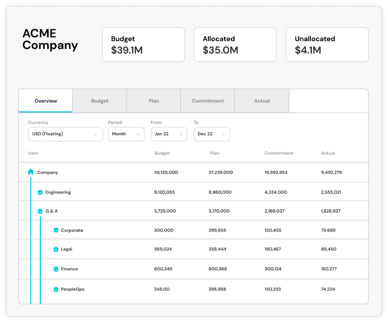Select the Engineering row label
This screenshot has width=388, height=323.
click(58, 192)
